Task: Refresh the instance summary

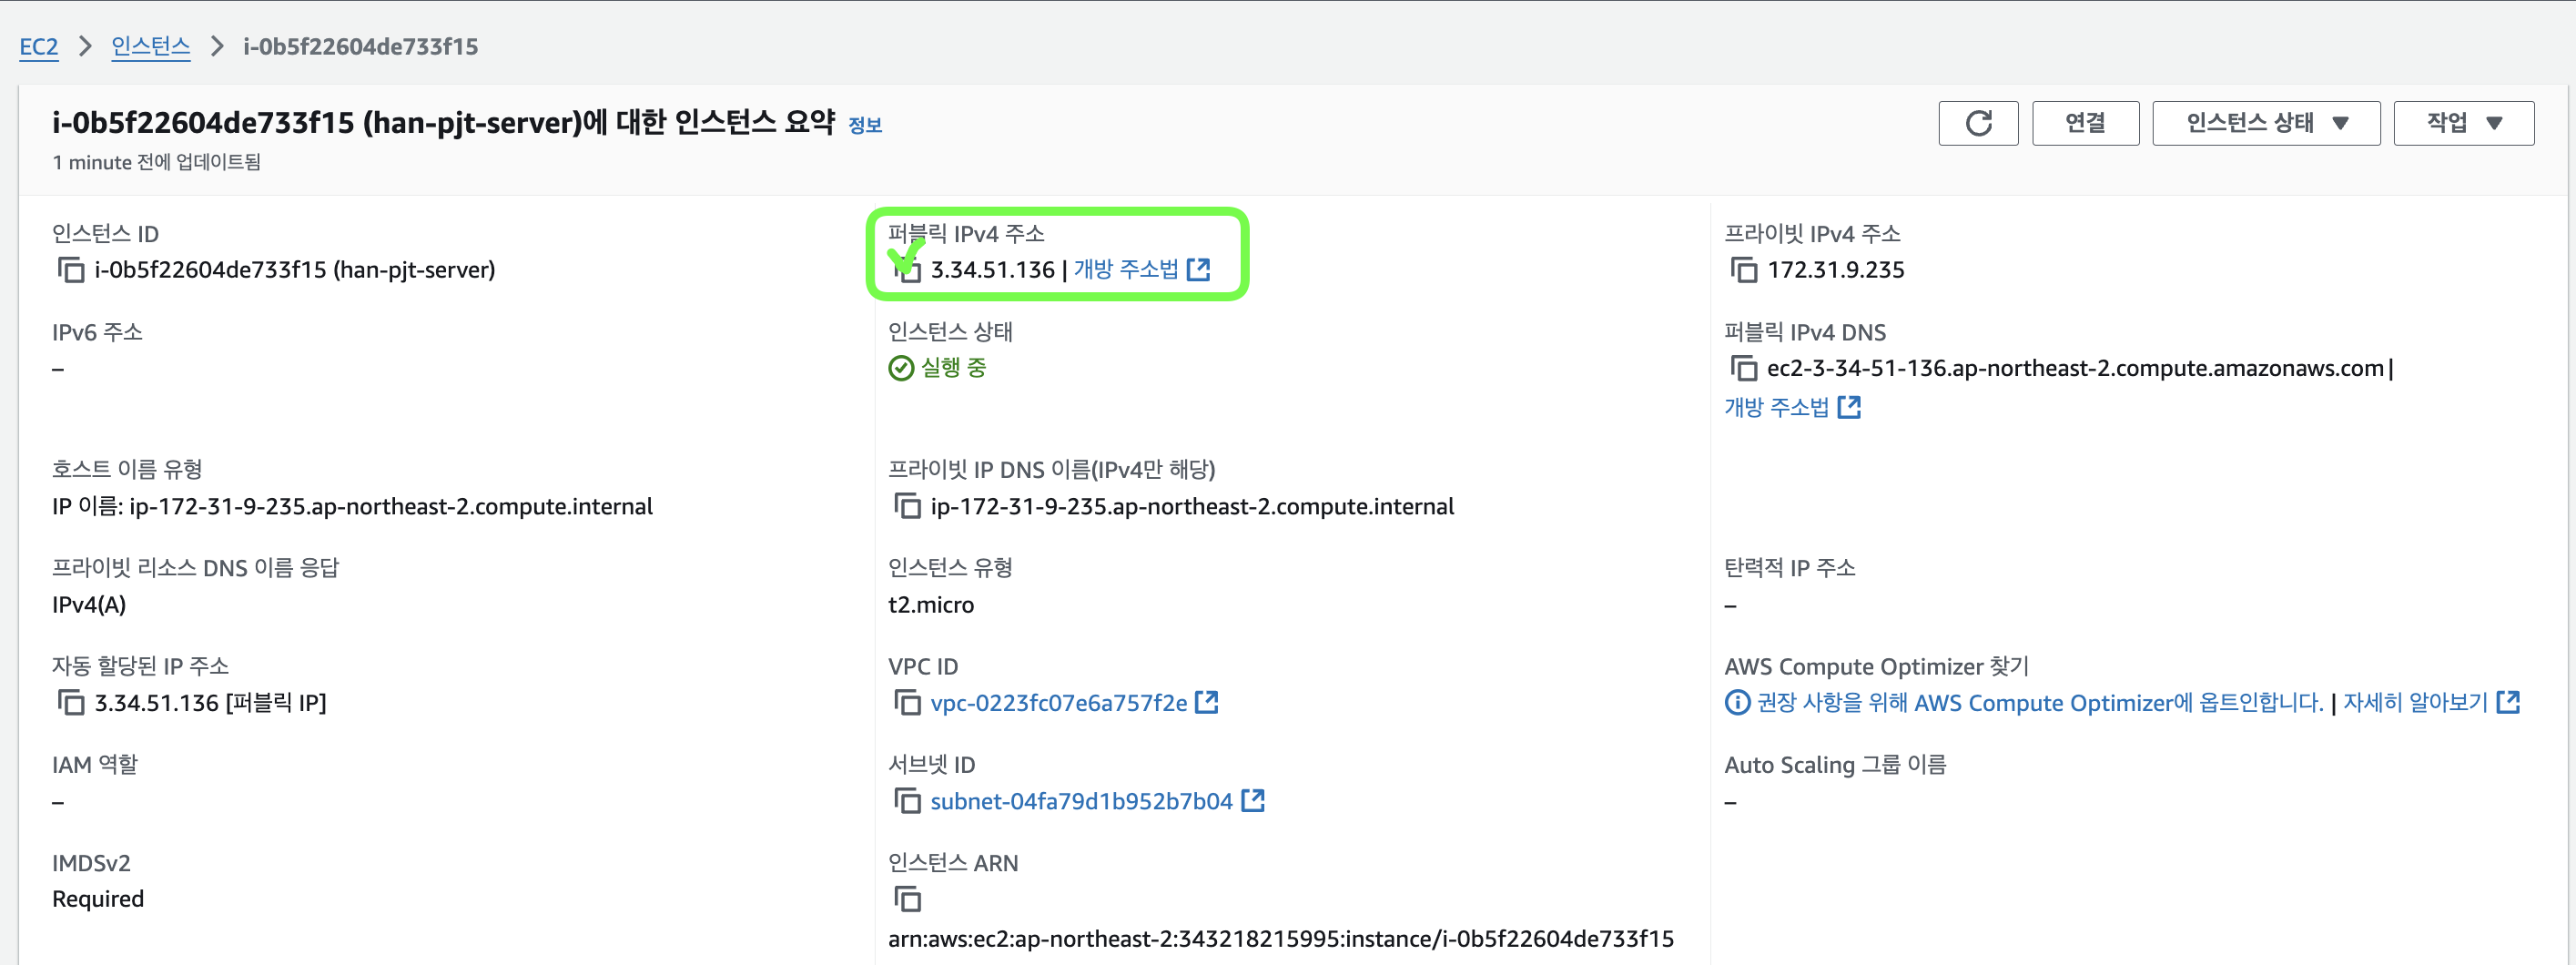Action: [x=1978, y=123]
